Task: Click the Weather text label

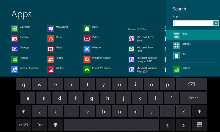Action: (x=97, y=47)
